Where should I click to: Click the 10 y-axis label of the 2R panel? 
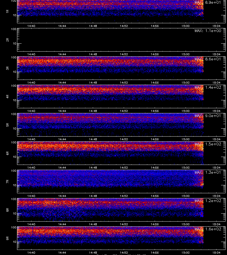coord(14,43)
